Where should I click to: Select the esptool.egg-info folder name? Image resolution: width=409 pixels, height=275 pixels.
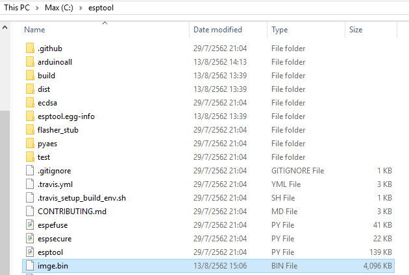point(66,116)
